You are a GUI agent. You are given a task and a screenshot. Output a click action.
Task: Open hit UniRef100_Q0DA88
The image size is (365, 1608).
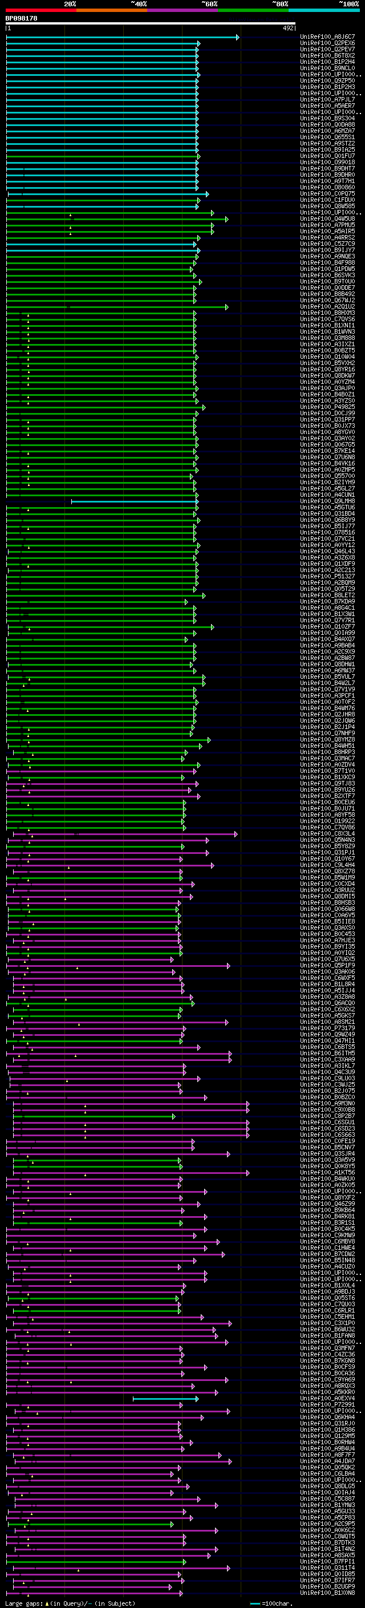[x=327, y=124]
